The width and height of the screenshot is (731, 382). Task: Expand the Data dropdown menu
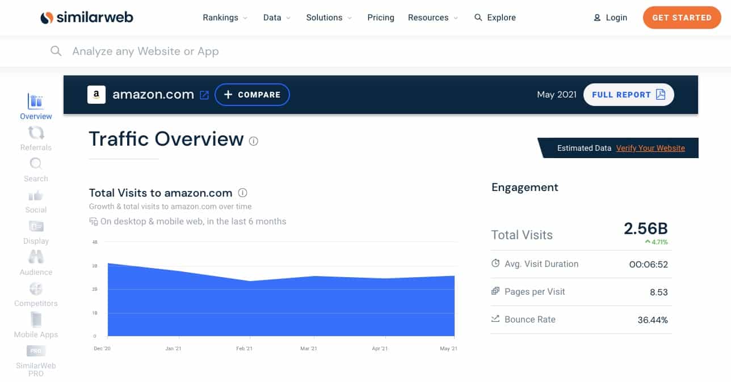277,18
